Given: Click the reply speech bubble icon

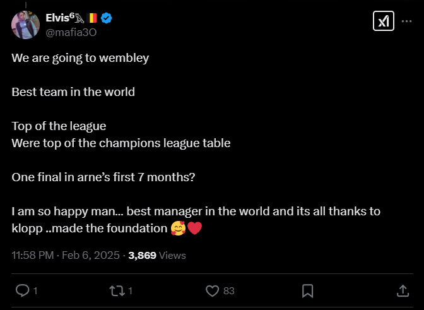Looking at the screenshot, I should click(x=22, y=290).
